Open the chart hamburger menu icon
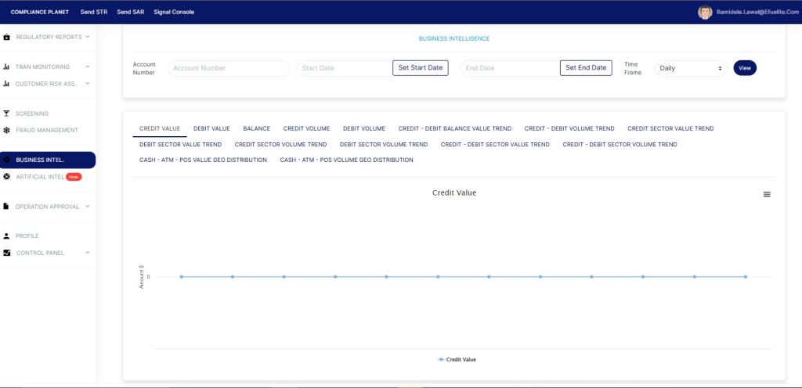Viewport: 802px width, 388px height. click(767, 194)
